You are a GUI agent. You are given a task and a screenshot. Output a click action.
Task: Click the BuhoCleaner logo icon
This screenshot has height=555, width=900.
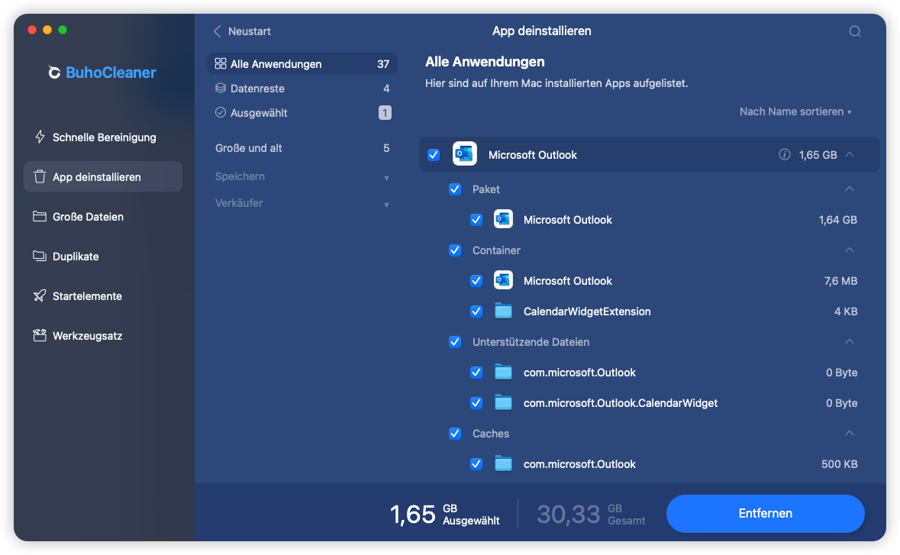[x=54, y=73]
